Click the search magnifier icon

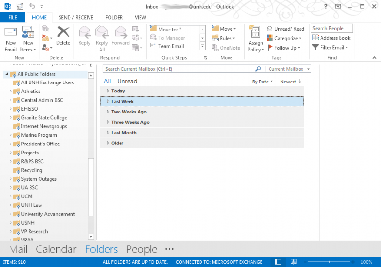(258, 69)
